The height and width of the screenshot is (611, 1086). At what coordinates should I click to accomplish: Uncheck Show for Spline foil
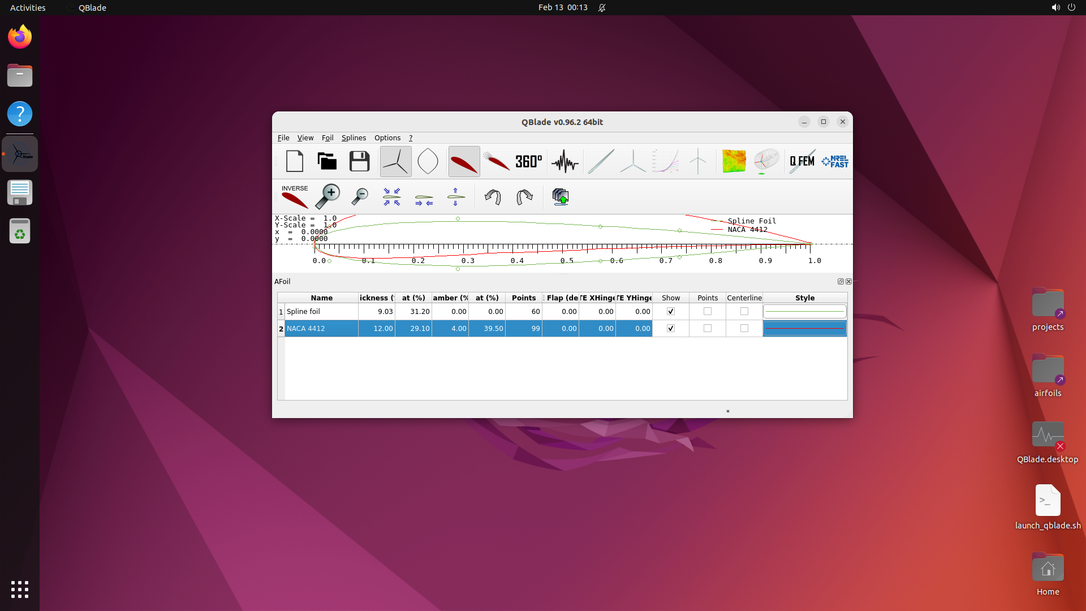tap(671, 312)
